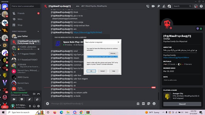Open the sticker picker

pyautogui.click(x=149, y=103)
